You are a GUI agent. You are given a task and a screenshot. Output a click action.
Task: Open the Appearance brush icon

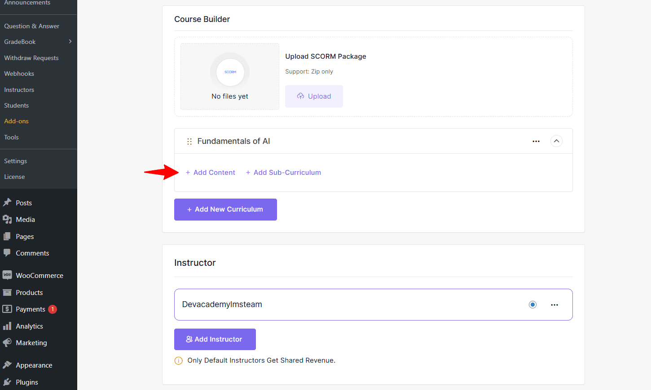tap(8, 364)
